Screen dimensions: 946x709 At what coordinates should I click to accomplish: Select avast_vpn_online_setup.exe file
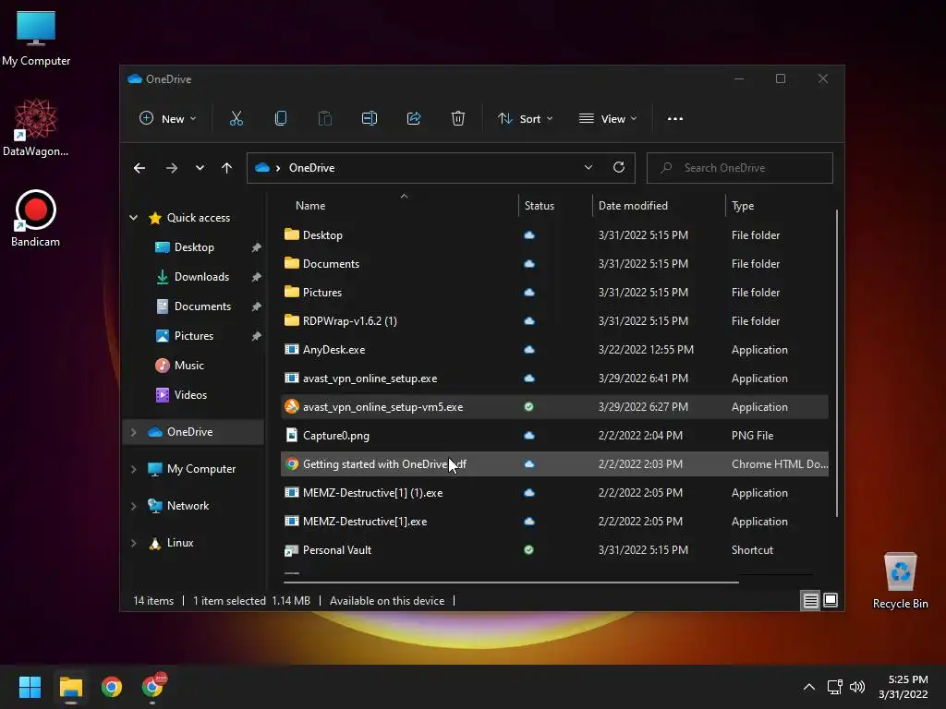click(x=554, y=378)
